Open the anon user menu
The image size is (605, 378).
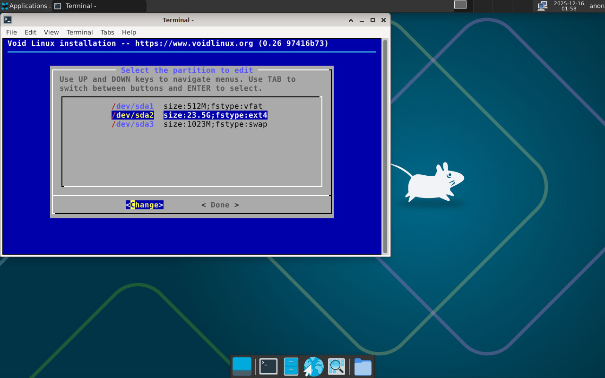(596, 6)
